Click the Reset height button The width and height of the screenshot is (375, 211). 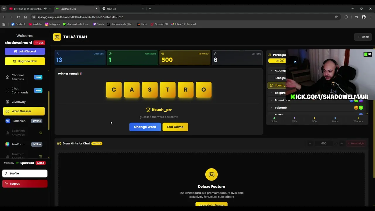pos(356,143)
